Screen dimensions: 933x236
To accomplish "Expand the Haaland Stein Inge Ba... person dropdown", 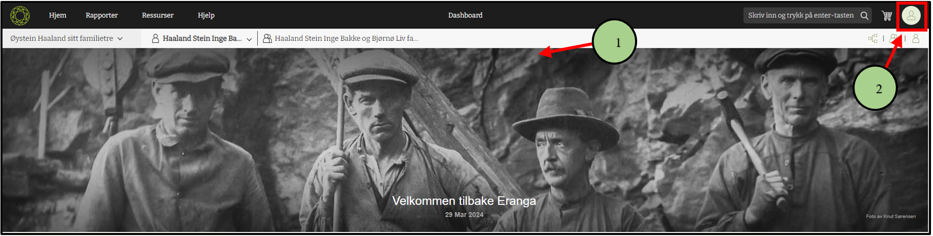I will click(202, 39).
